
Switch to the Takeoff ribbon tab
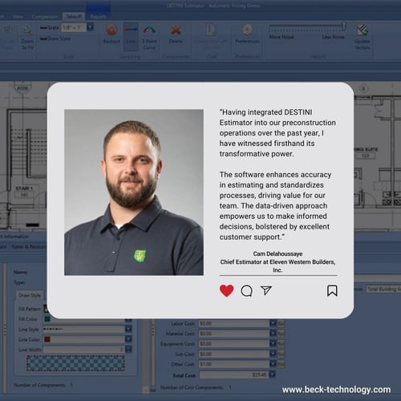[74, 17]
